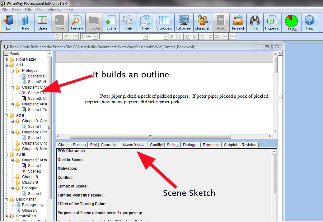Toggle italic formatting
The width and height of the screenshot is (323, 222).
[180, 37]
